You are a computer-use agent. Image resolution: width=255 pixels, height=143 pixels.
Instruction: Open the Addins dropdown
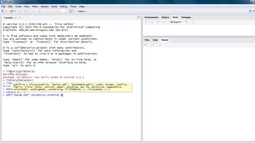(82, 11)
